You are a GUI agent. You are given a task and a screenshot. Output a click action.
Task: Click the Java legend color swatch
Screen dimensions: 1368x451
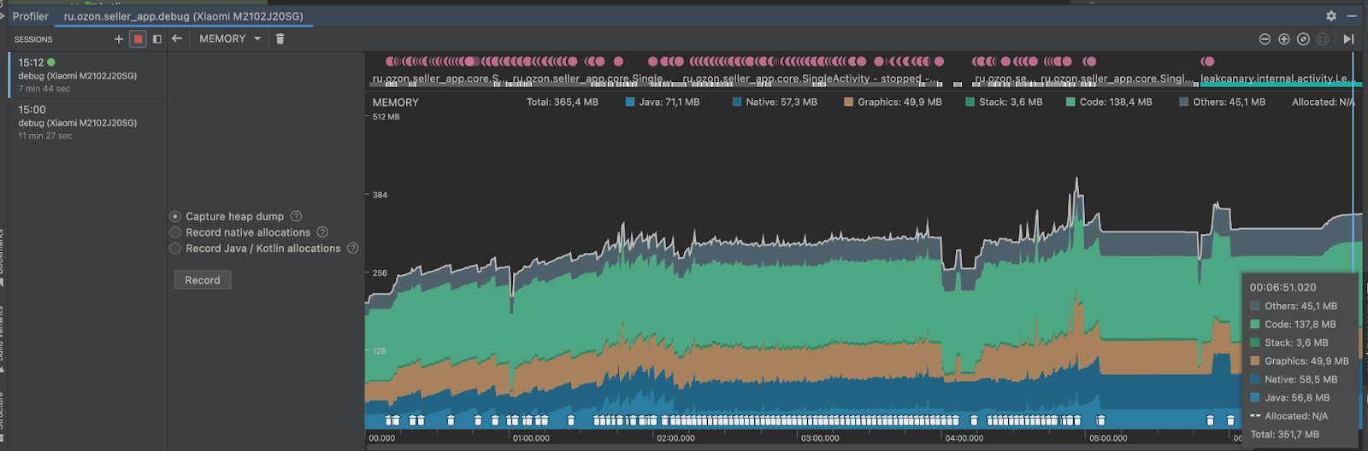(x=630, y=102)
